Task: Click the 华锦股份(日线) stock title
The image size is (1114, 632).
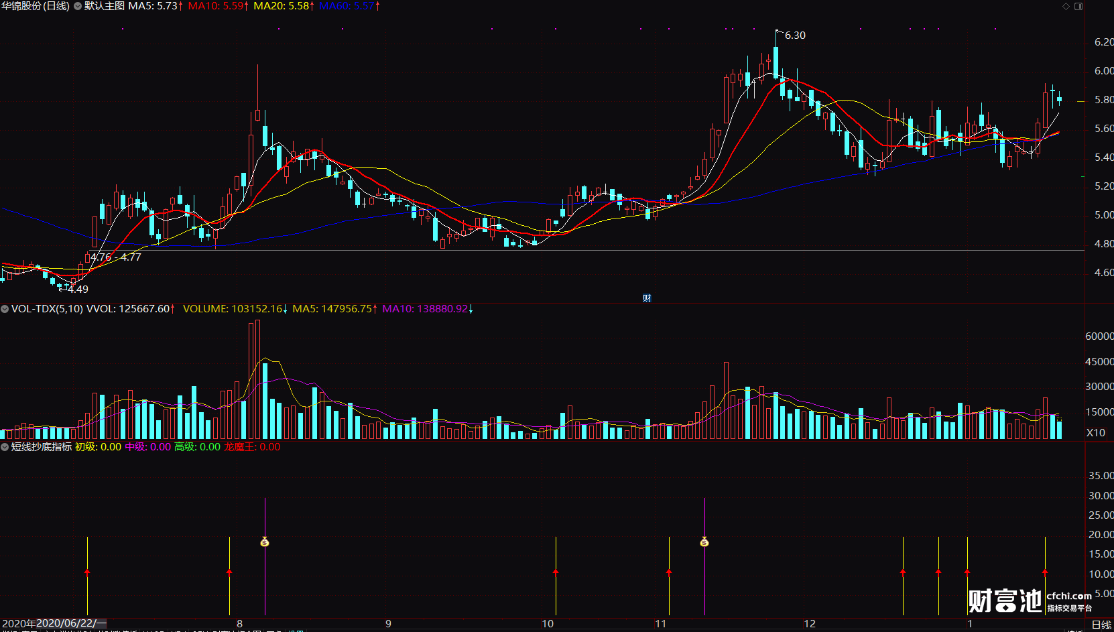Action: (x=36, y=6)
